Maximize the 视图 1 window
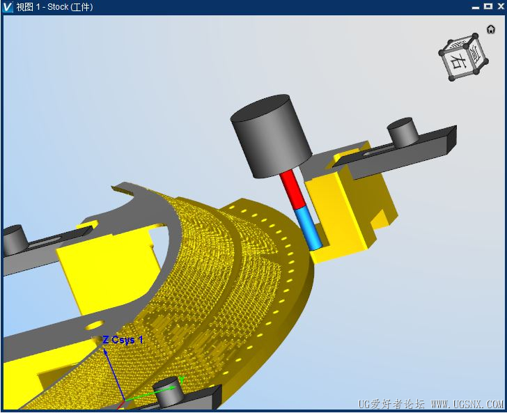 coord(488,6)
